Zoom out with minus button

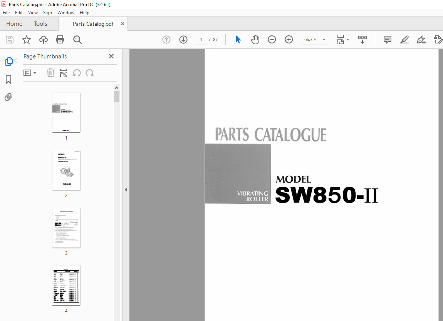[x=272, y=40]
